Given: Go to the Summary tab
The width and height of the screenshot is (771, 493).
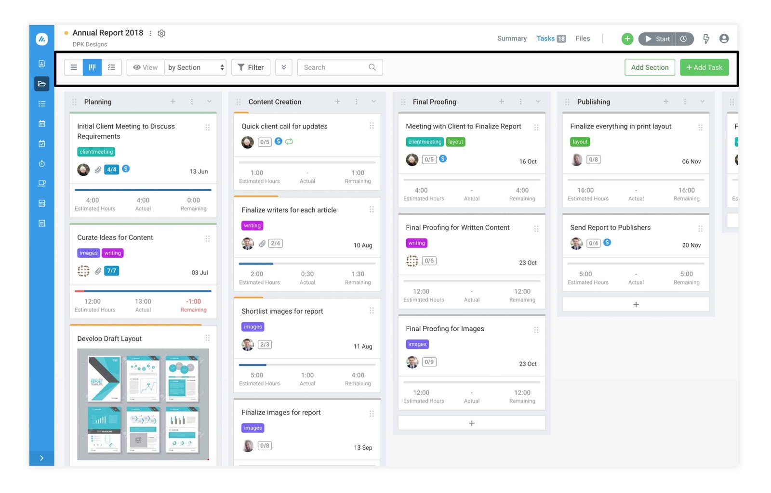Looking at the screenshot, I should (512, 39).
